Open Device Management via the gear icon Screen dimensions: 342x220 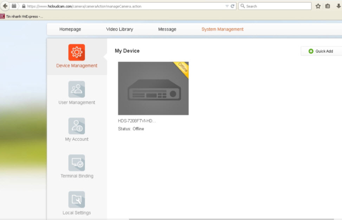pyautogui.click(x=76, y=51)
